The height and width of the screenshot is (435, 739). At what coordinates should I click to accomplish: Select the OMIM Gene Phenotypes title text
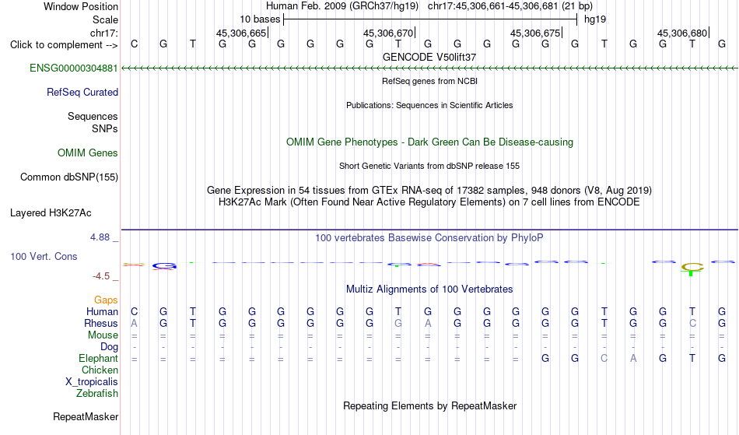[429, 142]
